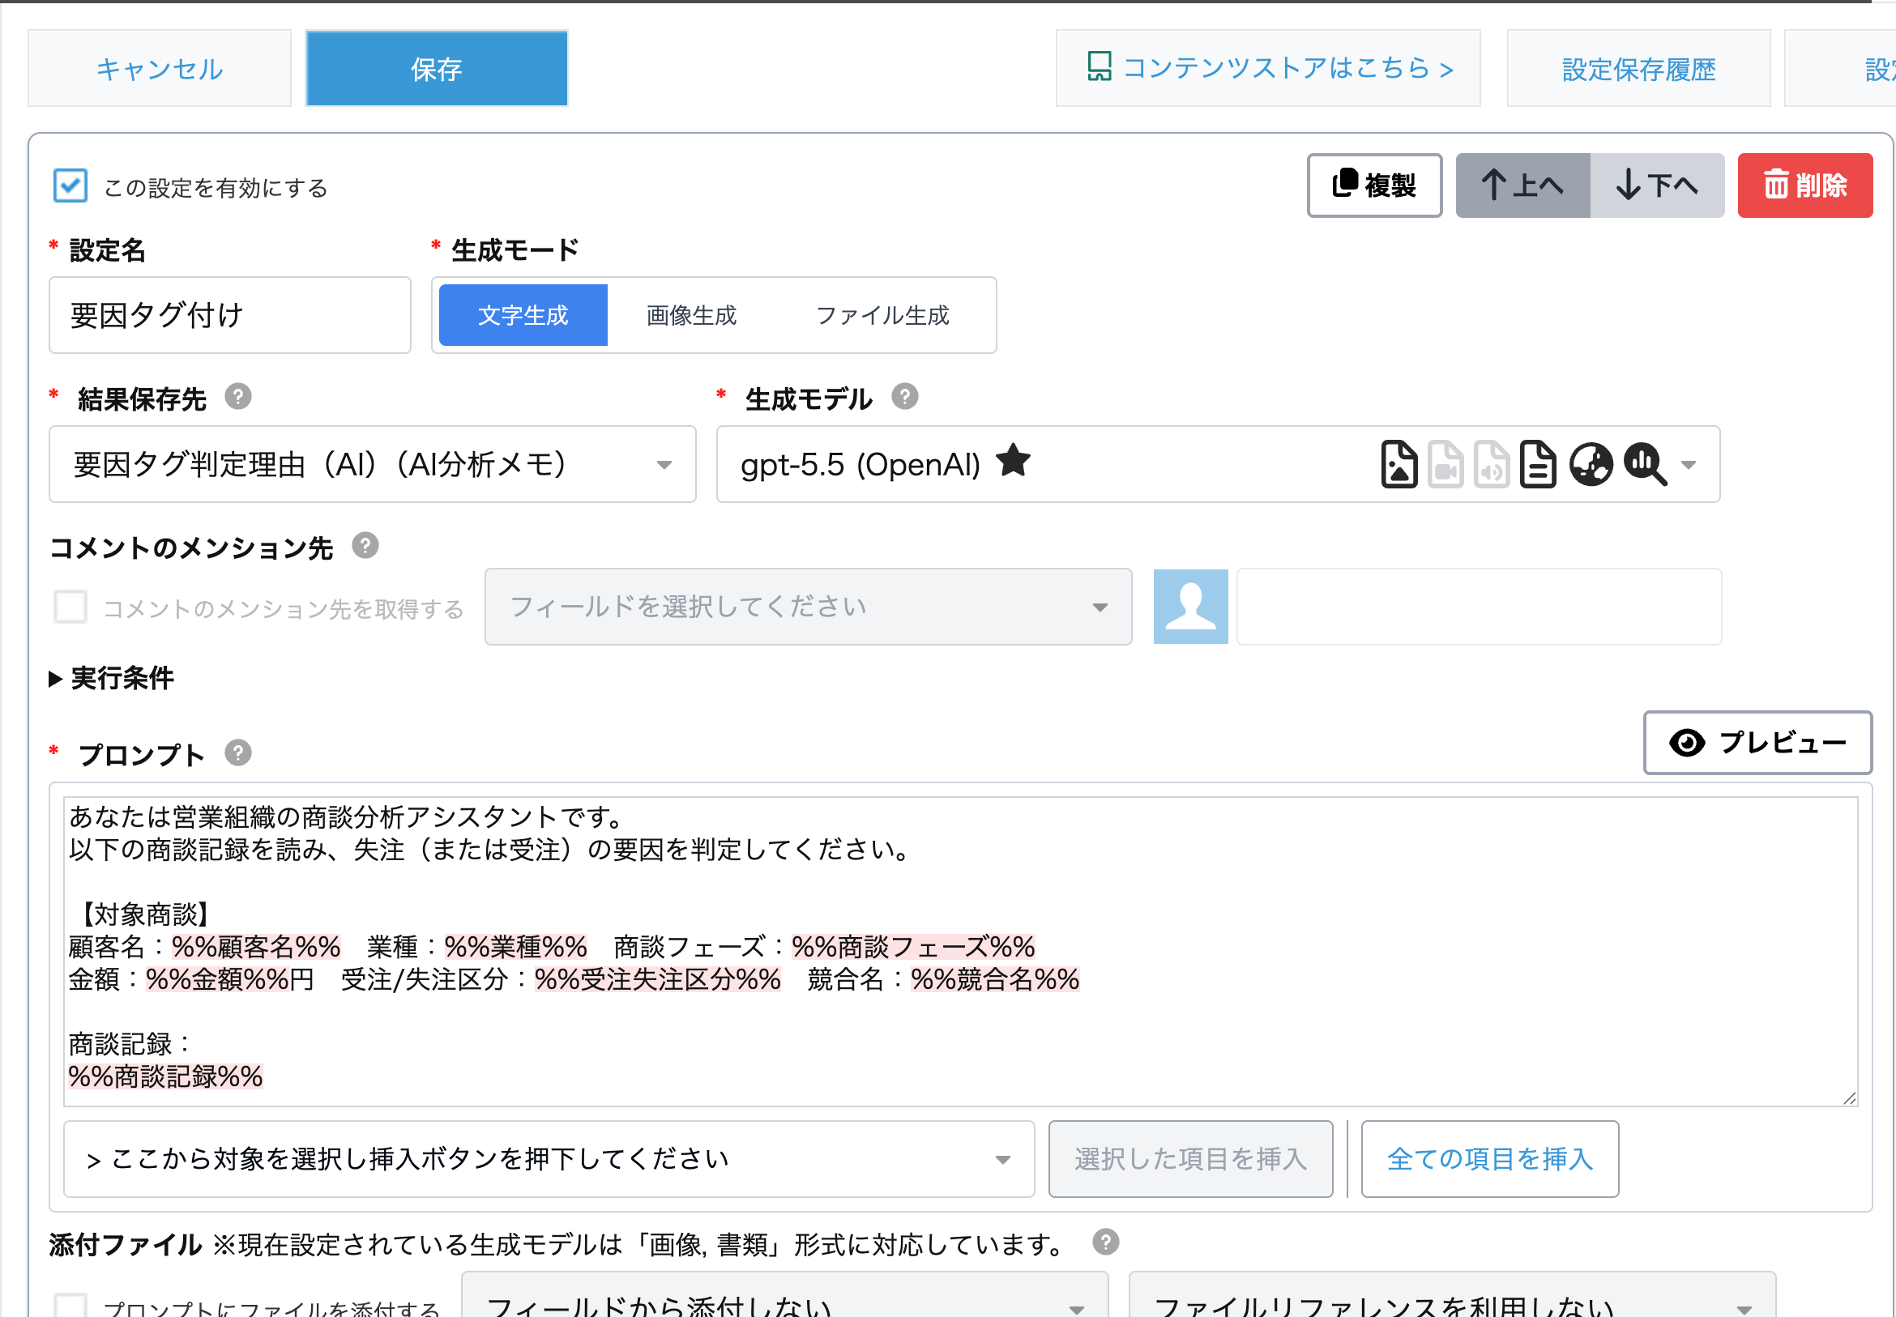Click the プレビュー button
1896x1317 pixels.
pyautogui.click(x=1757, y=744)
